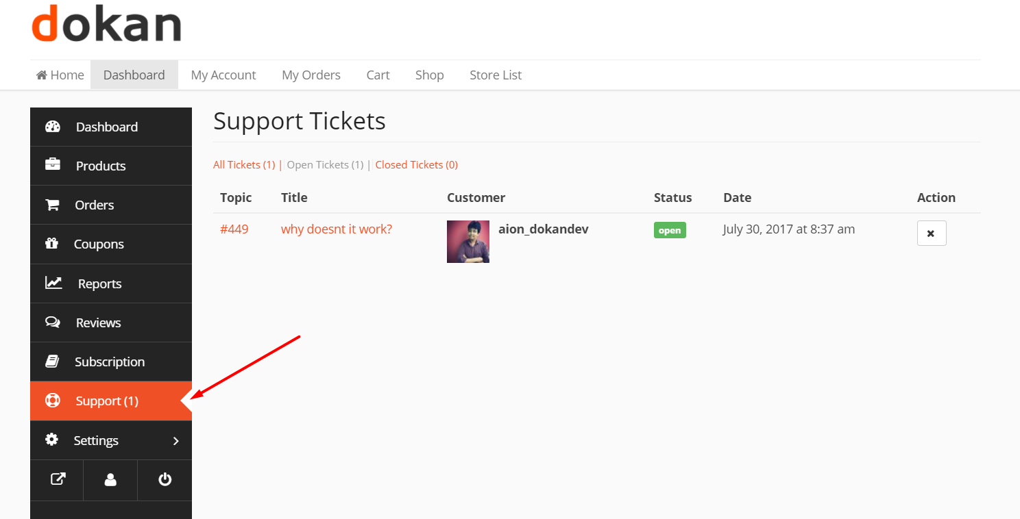
Task: Open the ticket titled why doesnt it work?
Action: coord(336,229)
